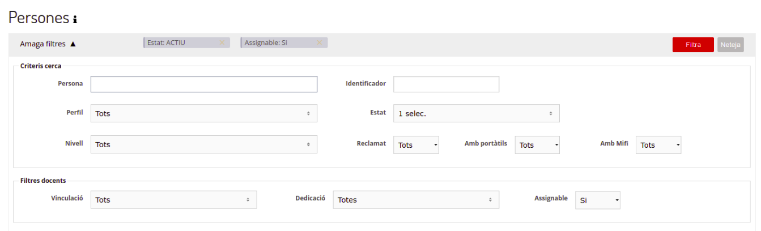Collapse filters with Amaga filtres arrow
The height and width of the screenshot is (231, 761).
pyautogui.click(x=73, y=44)
